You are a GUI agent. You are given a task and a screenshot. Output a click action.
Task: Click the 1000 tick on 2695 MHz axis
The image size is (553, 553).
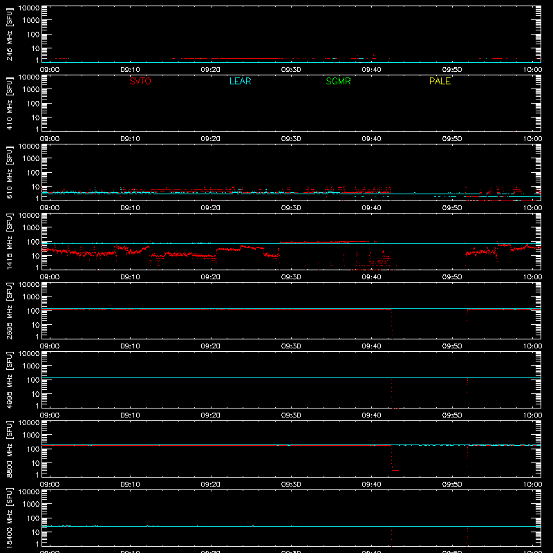[31, 297]
